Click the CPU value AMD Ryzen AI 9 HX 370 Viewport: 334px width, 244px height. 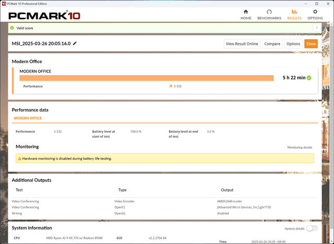pyautogui.click(x=74, y=238)
